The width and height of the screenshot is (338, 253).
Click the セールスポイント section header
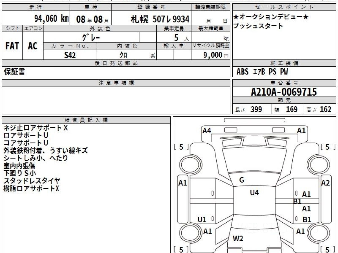[284, 7]
